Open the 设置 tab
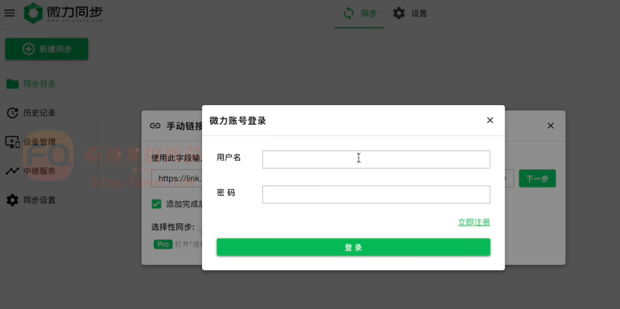The width and height of the screenshot is (620, 309). (x=410, y=13)
